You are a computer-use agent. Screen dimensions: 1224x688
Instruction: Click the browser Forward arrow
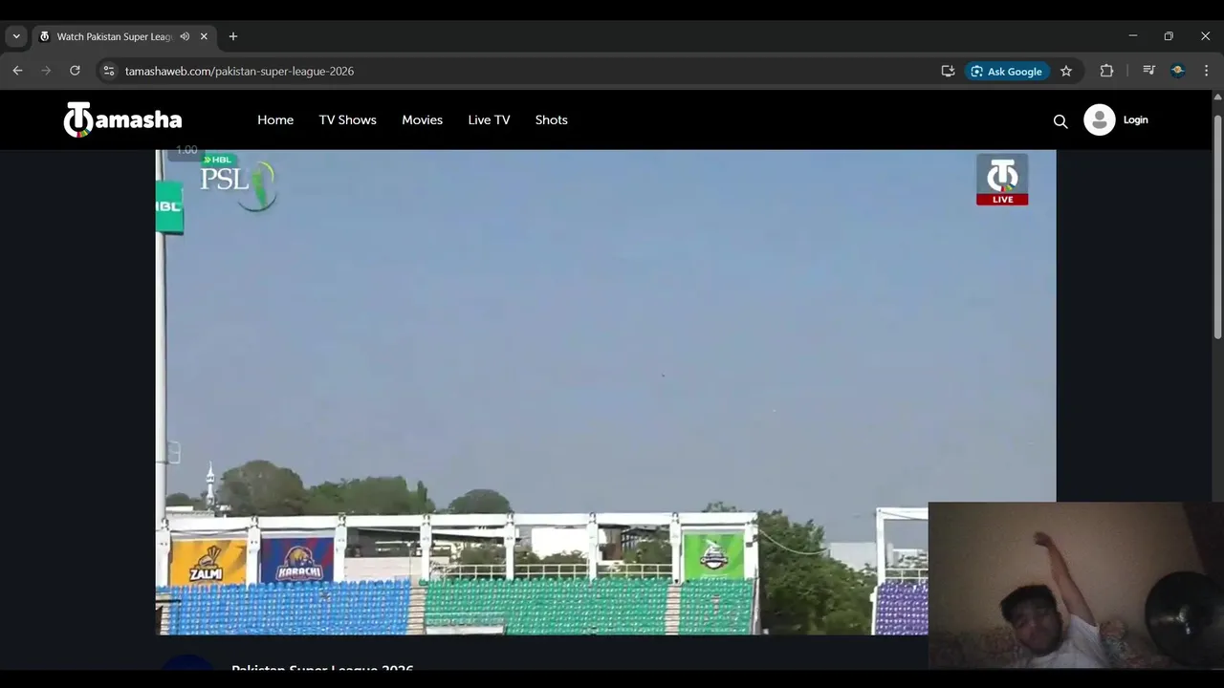point(46,71)
